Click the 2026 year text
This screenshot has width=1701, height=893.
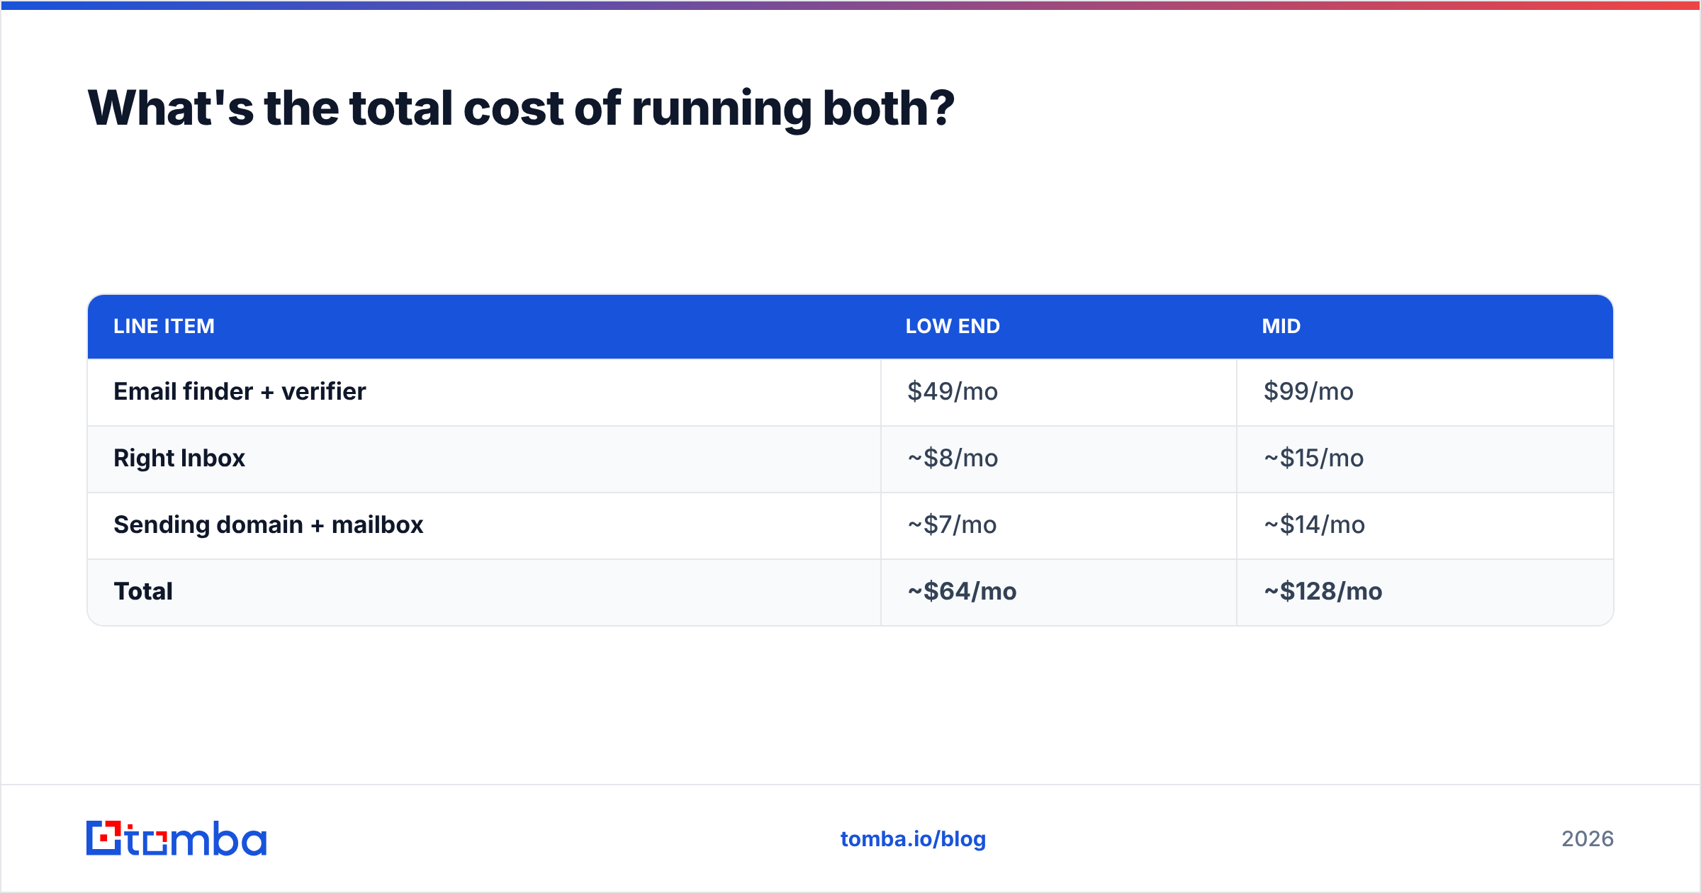click(1588, 839)
